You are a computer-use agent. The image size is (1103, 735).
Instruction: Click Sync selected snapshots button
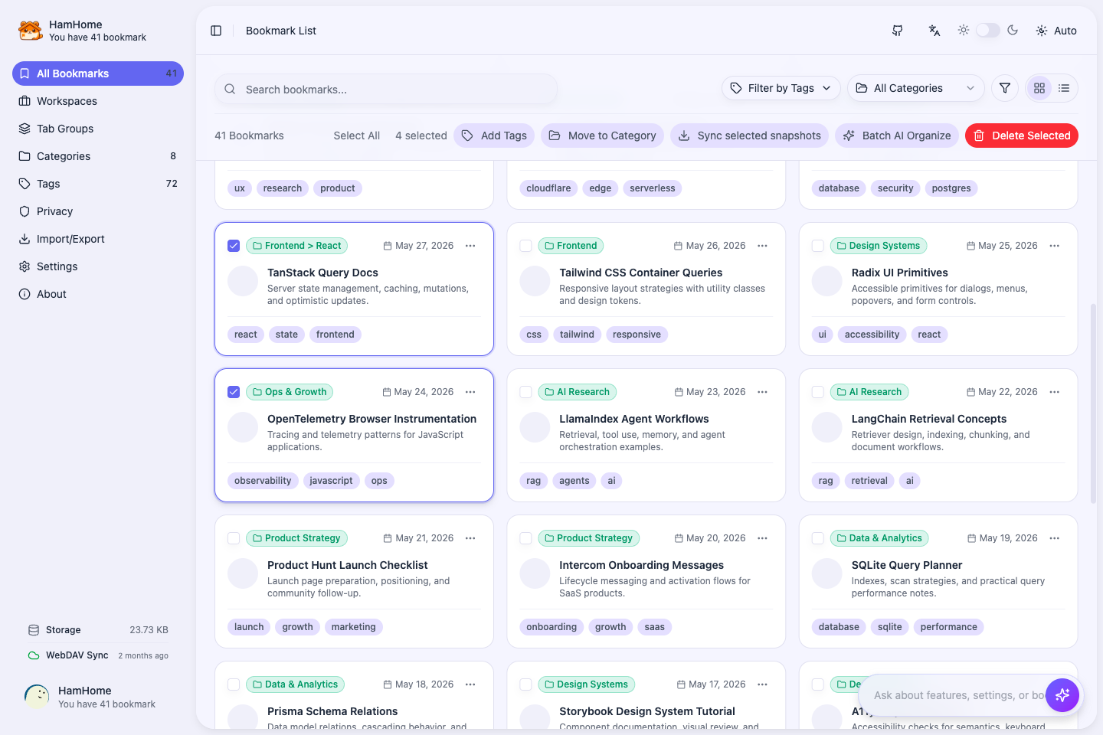pyautogui.click(x=749, y=136)
